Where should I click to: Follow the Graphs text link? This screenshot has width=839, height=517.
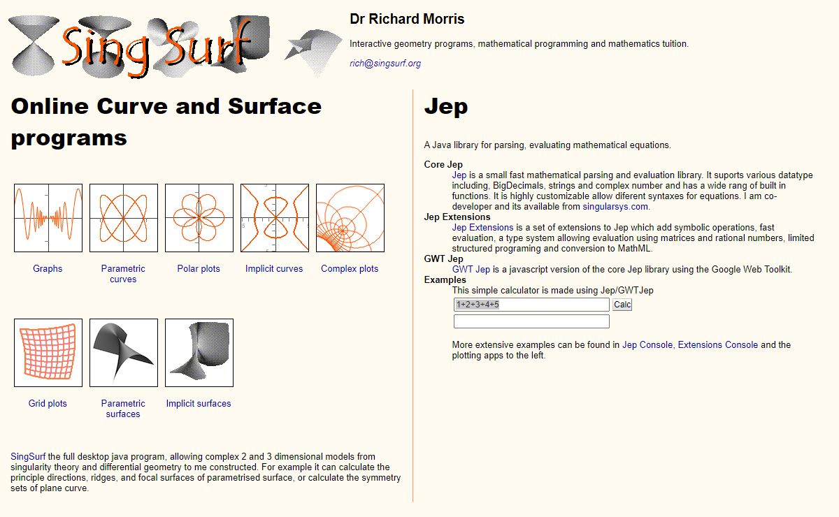point(48,268)
